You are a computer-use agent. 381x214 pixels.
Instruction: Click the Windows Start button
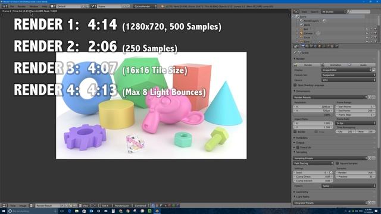3,211
